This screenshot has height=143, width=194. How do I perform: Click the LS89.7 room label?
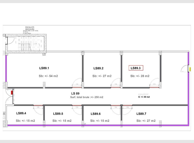coord(141,114)
